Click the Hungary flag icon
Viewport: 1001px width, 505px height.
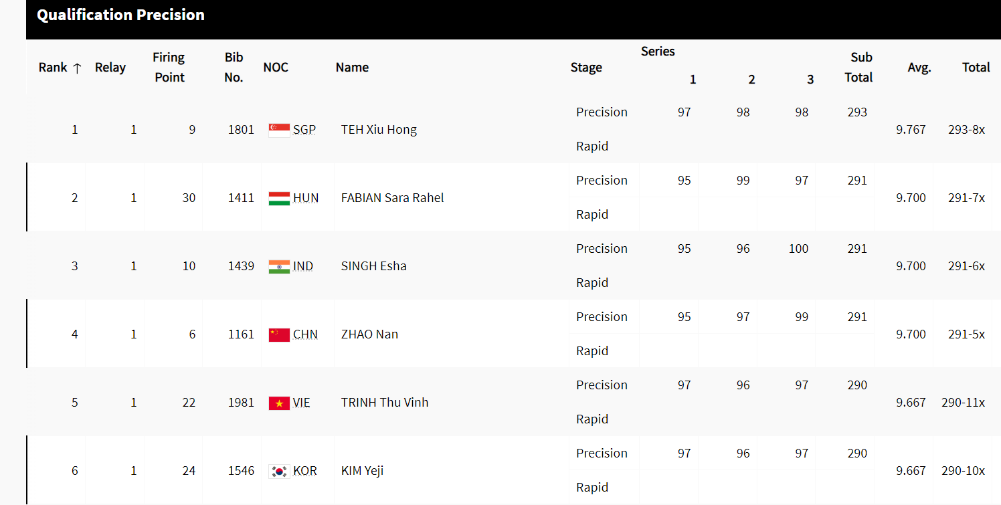click(x=279, y=198)
